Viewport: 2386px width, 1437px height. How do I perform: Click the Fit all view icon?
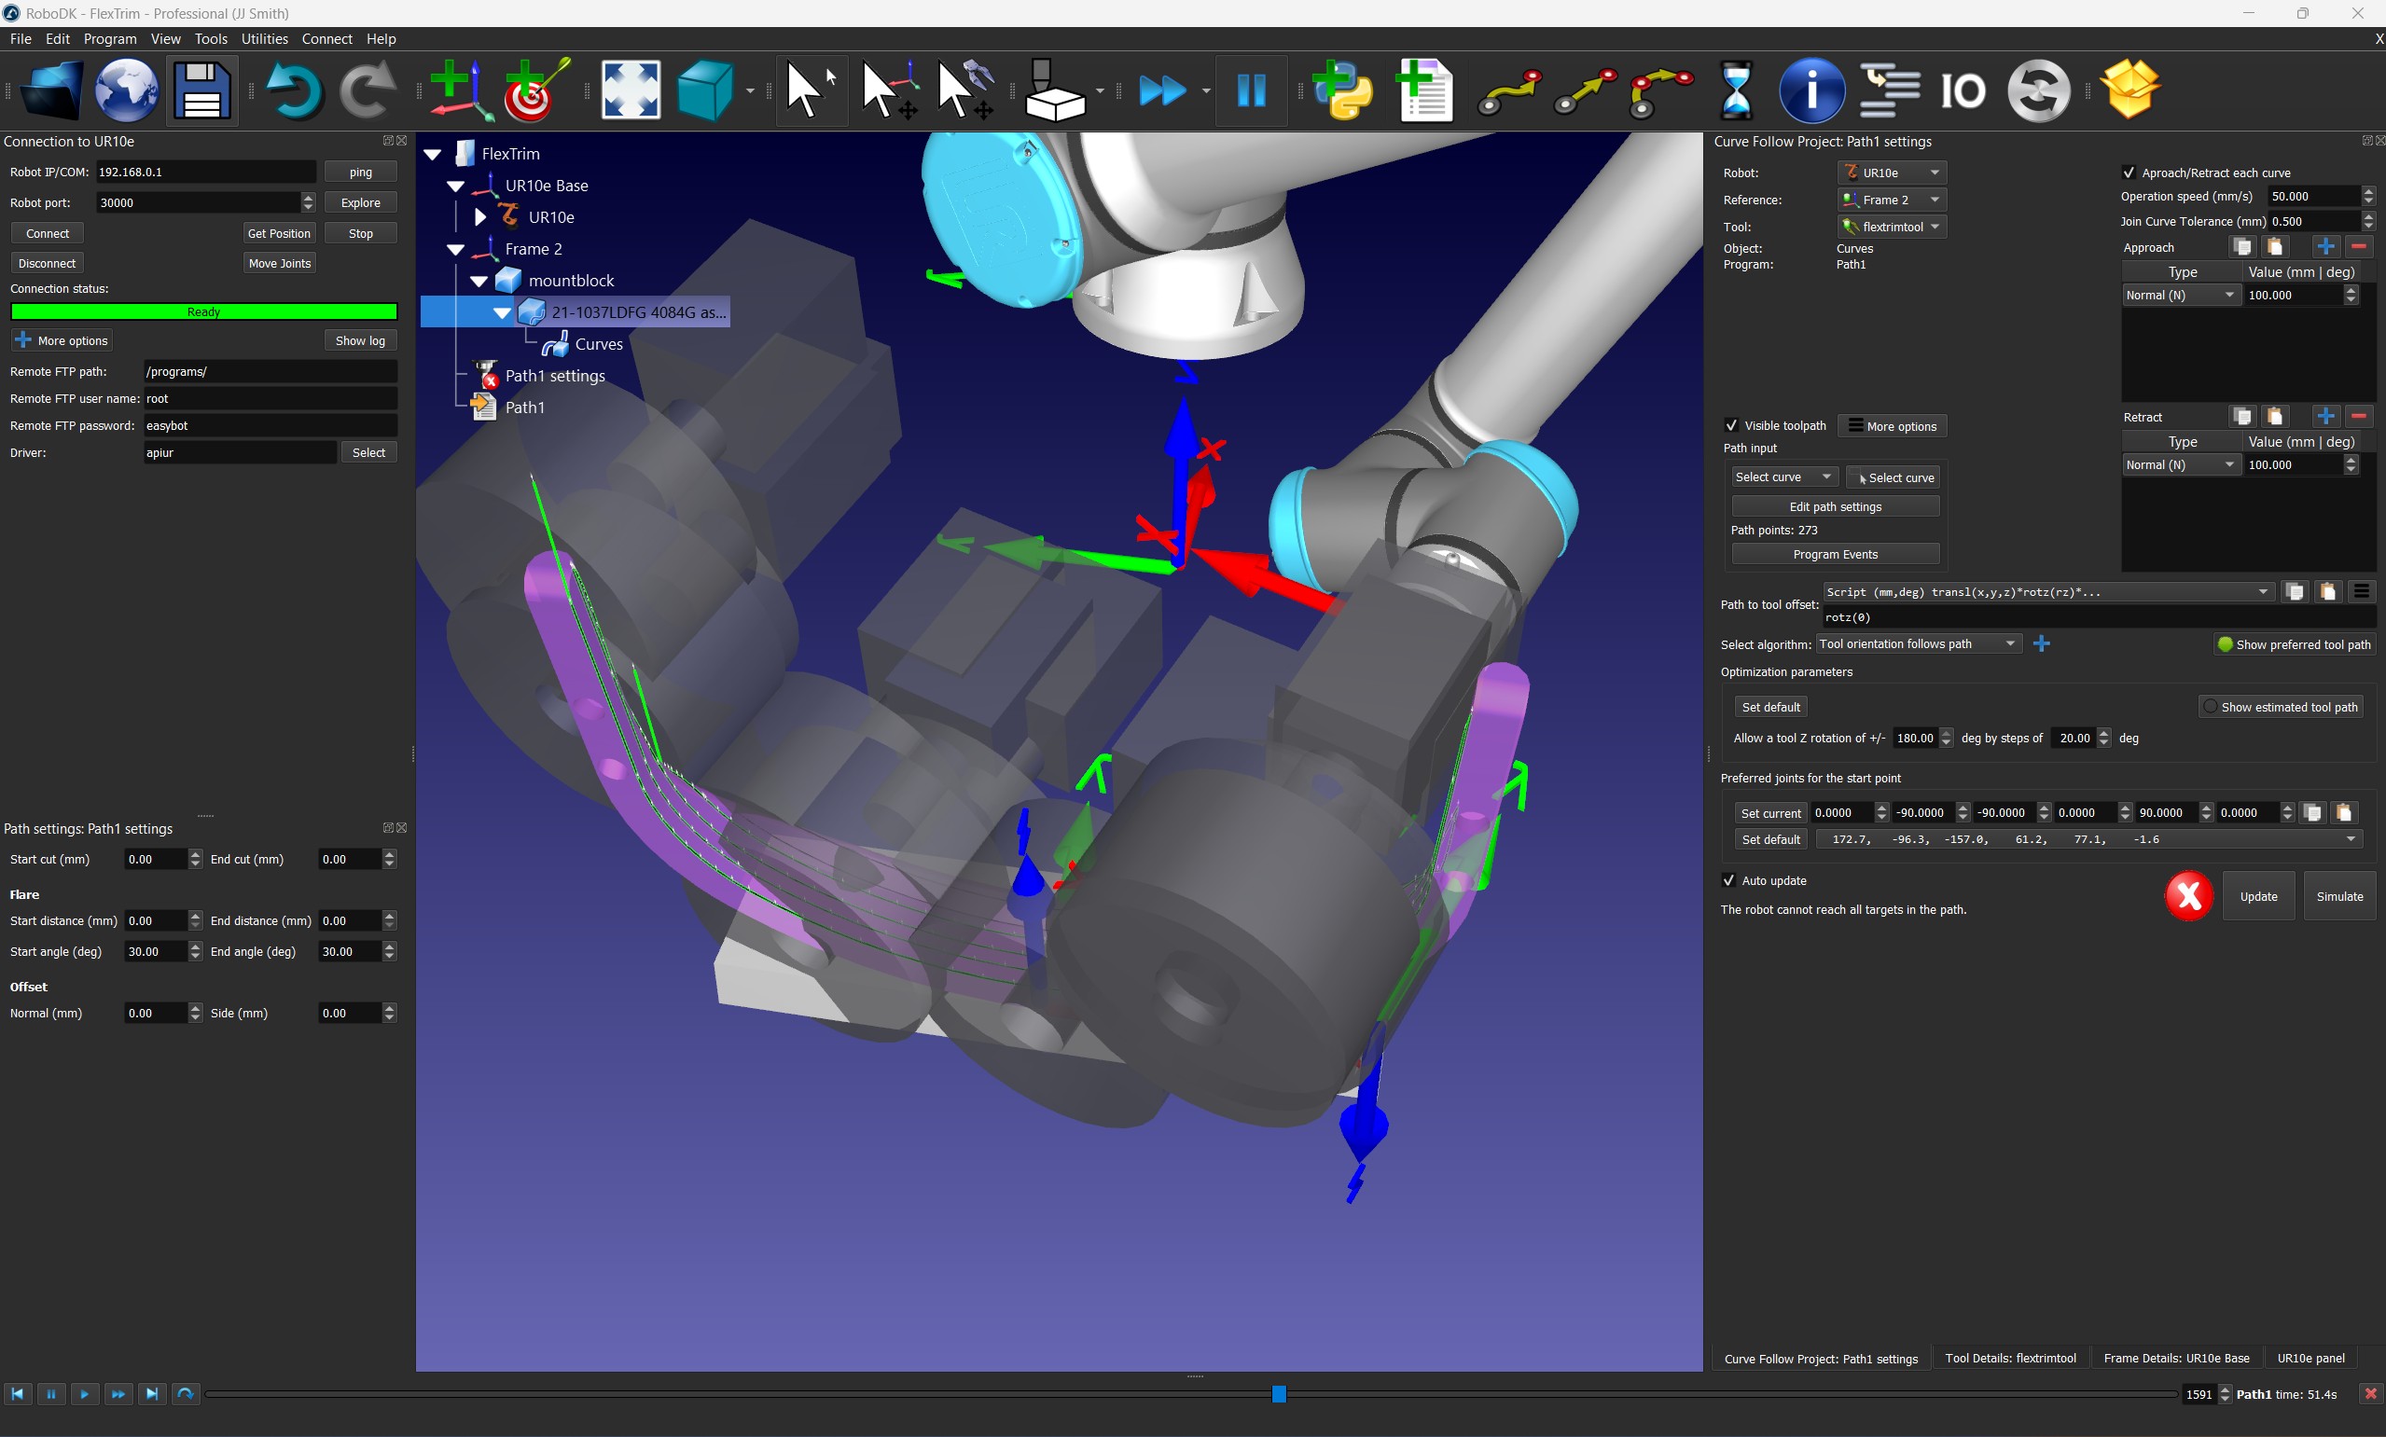click(x=631, y=91)
